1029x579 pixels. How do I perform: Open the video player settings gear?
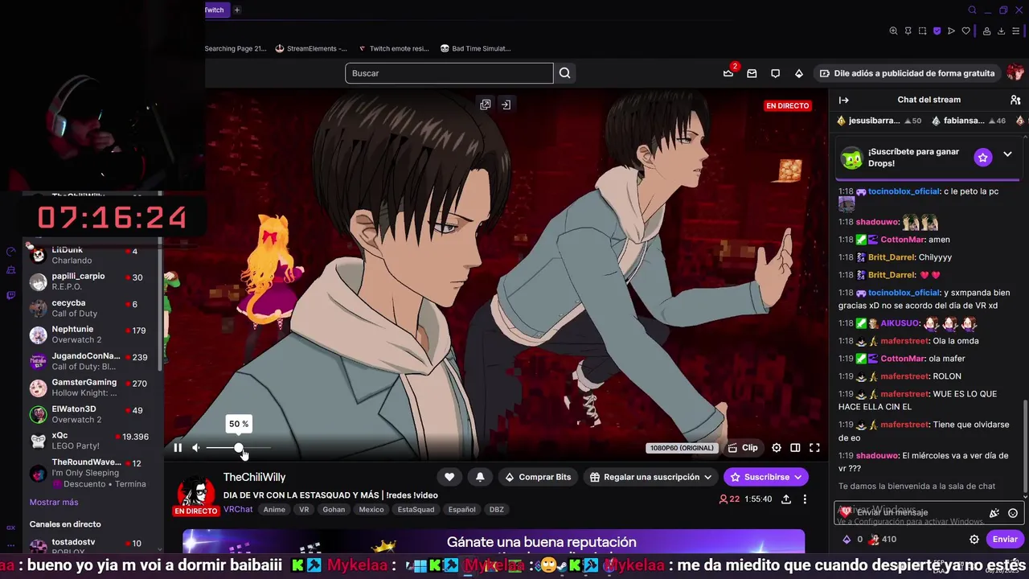coord(777,448)
